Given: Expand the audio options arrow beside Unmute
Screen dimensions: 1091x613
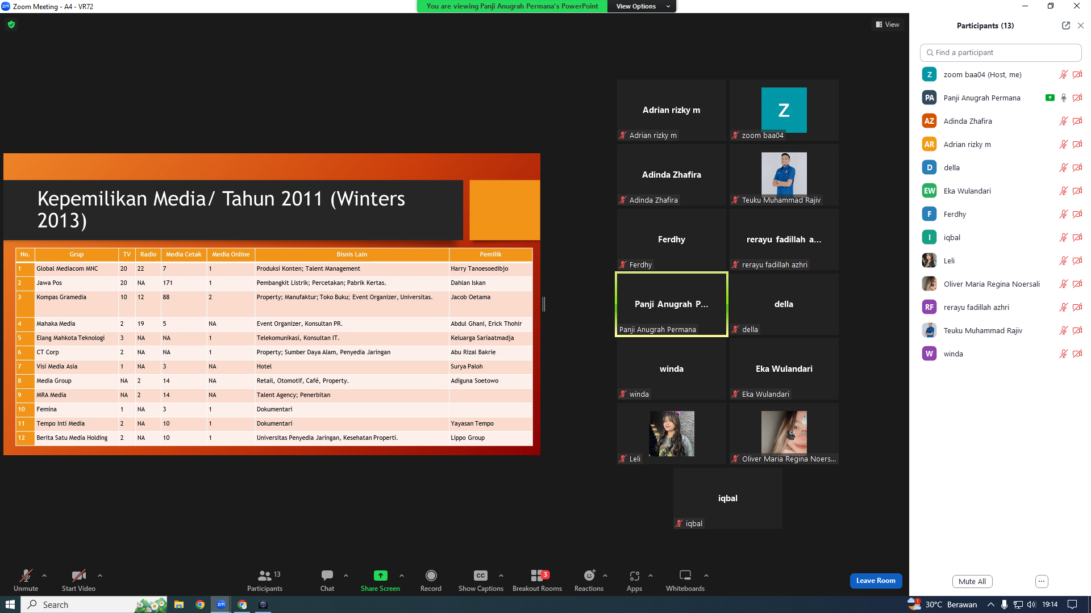Looking at the screenshot, I should pos(44,576).
